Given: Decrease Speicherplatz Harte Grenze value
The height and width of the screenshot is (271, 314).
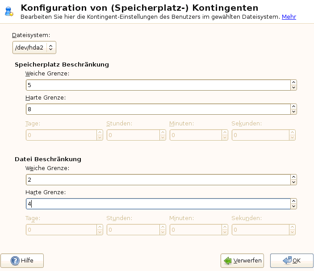Looking at the screenshot, I should point(293,111).
